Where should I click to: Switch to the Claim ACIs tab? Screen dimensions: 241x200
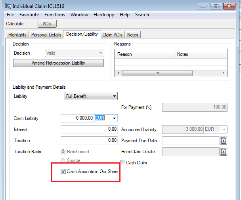pos(113,35)
